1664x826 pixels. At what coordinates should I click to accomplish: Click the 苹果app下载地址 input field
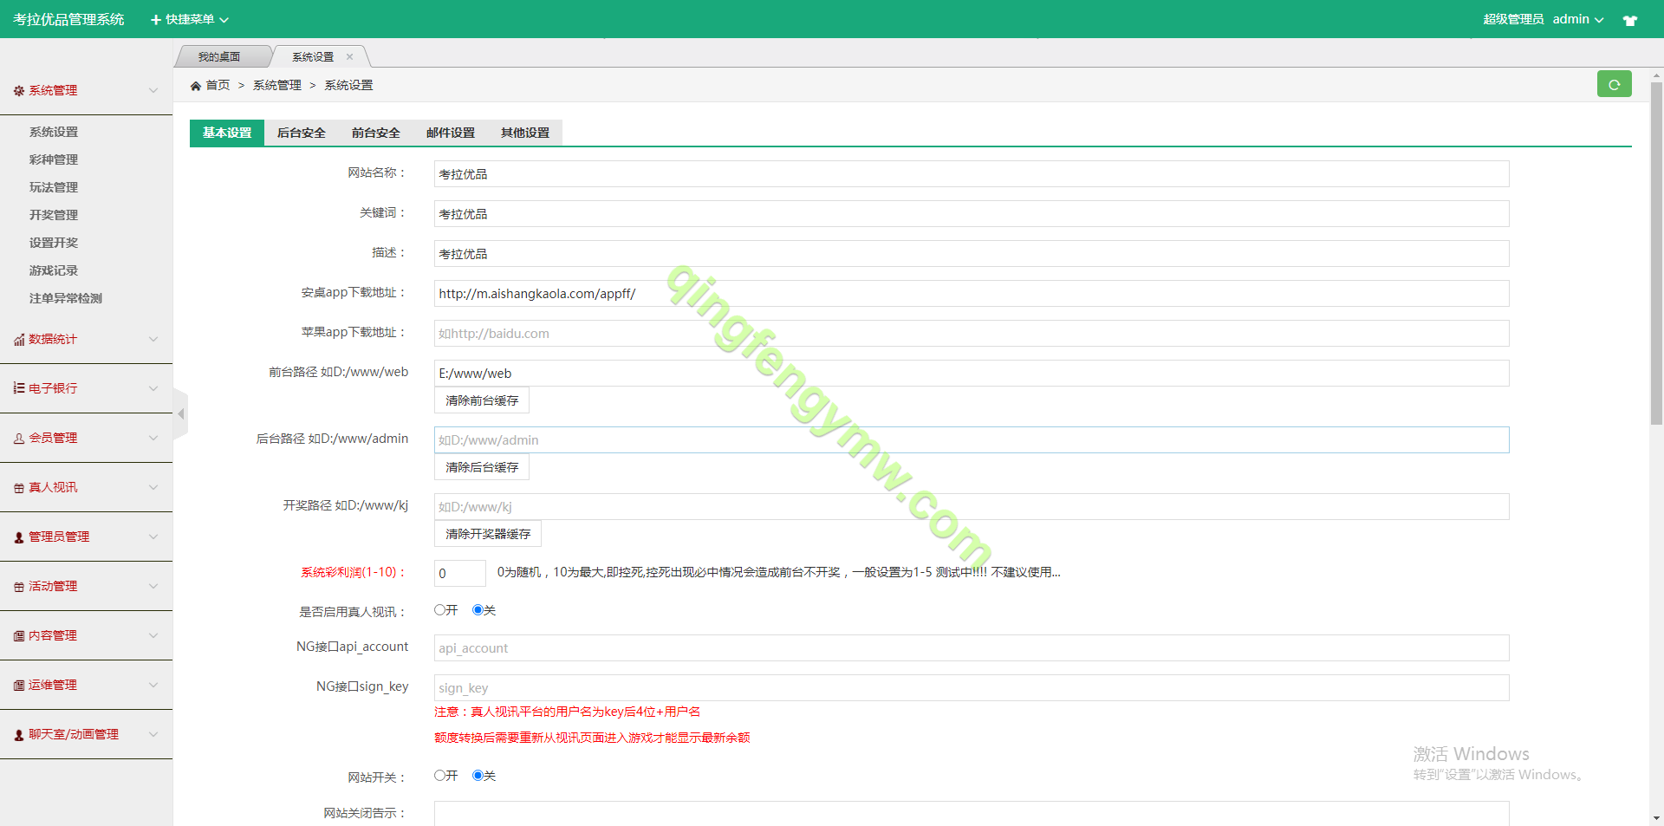click(x=971, y=334)
